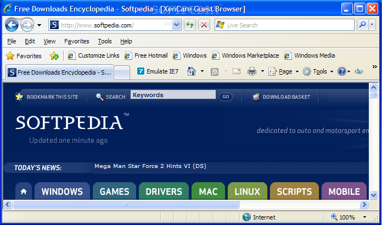
Task: Select the address bar URL field
Action: click(x=116, y=25)
